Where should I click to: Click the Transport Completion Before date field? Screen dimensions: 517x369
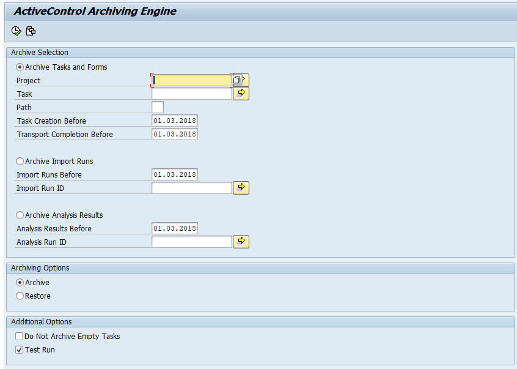[x=175, y=134]
